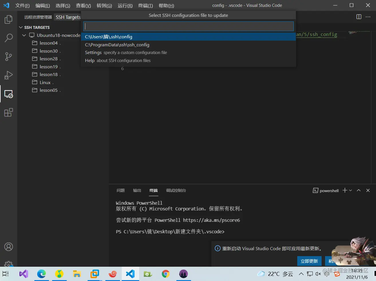Open the 运行(R) menu
376x281 pixels.
pyautogui.click(x=125, y=5)
